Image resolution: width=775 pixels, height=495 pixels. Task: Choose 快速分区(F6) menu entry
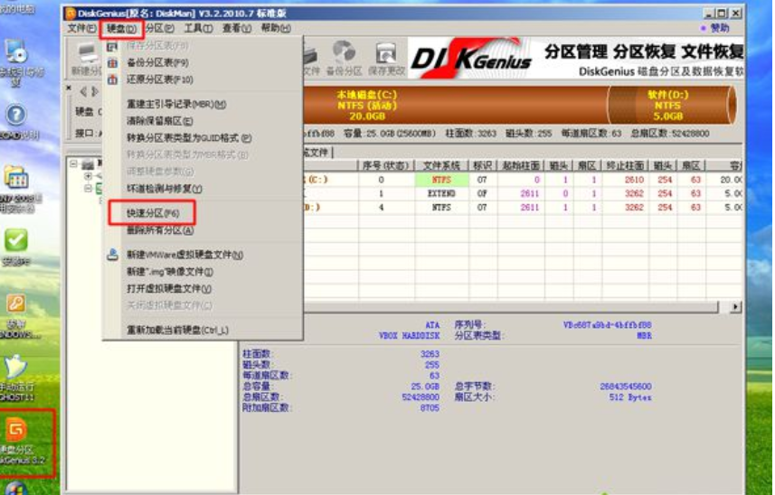click(203, 213)
